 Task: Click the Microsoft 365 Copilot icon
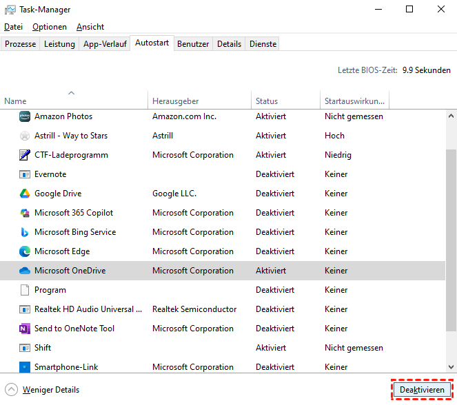(25, 213)
